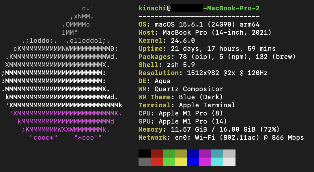Click the white color block in bottom row
The width and height of the screenshot is (314, 172).
(229, 161)
